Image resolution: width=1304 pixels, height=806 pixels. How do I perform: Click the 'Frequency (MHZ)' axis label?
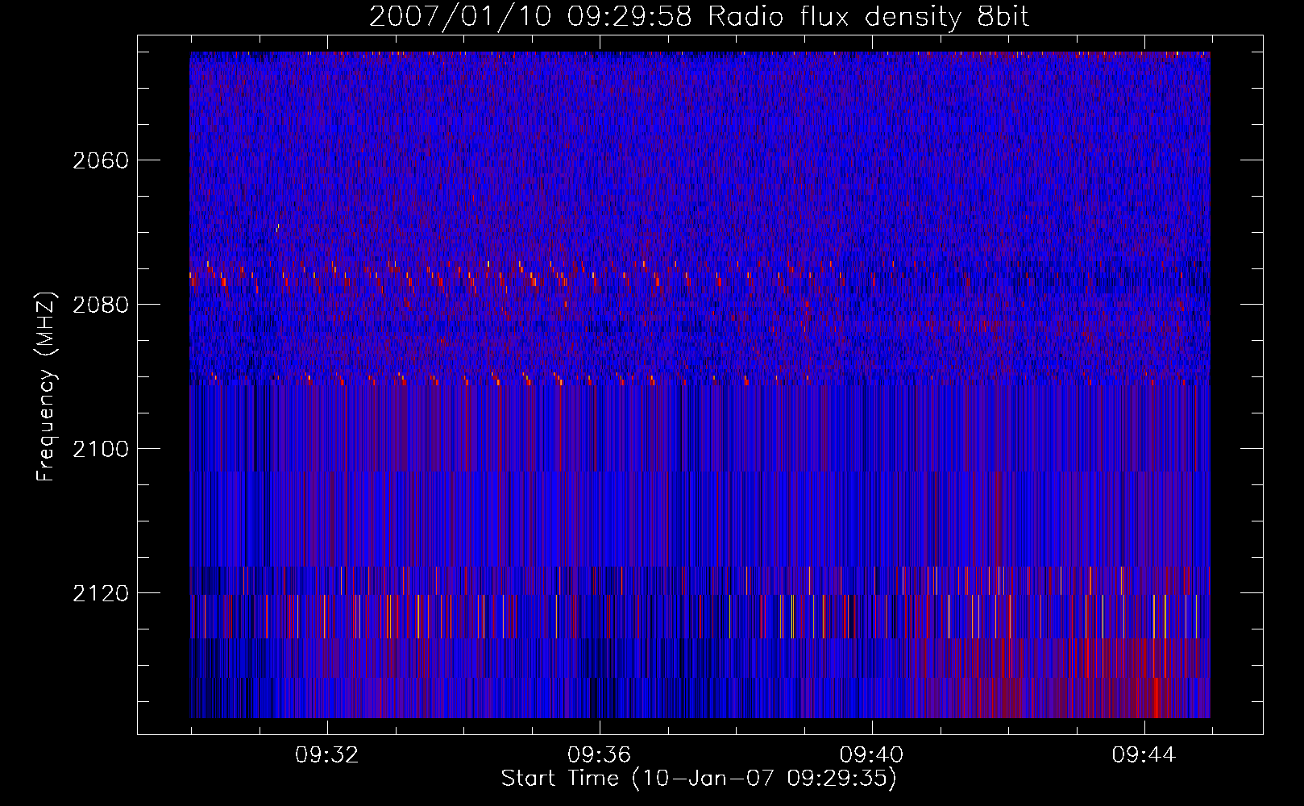(47, 387)
